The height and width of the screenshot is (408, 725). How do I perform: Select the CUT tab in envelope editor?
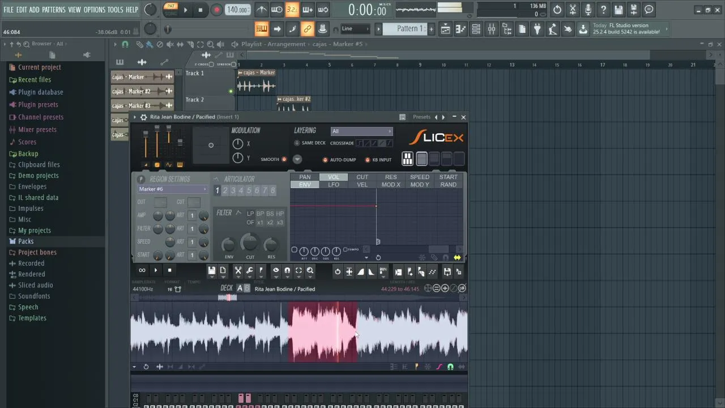362,177
